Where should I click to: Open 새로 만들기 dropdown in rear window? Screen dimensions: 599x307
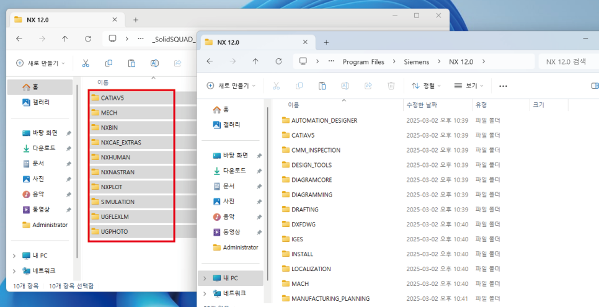[x=40, y=63]
